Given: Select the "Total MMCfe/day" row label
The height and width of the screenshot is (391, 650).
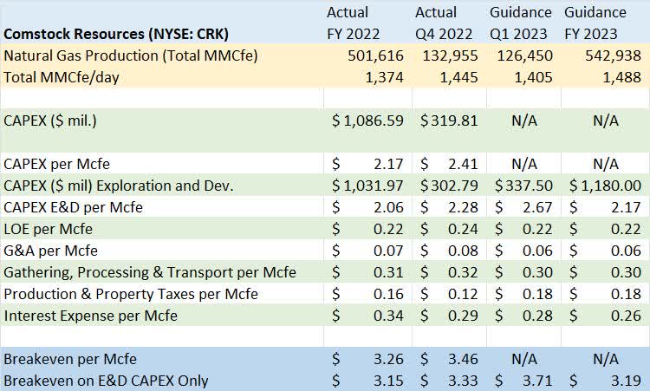Looking at the screenshot, I should [x=62, y=77].
